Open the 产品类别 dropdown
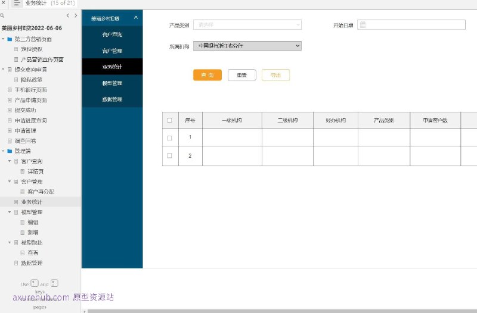The width and height of the screenshot is (477, 313). pos(247,25)
